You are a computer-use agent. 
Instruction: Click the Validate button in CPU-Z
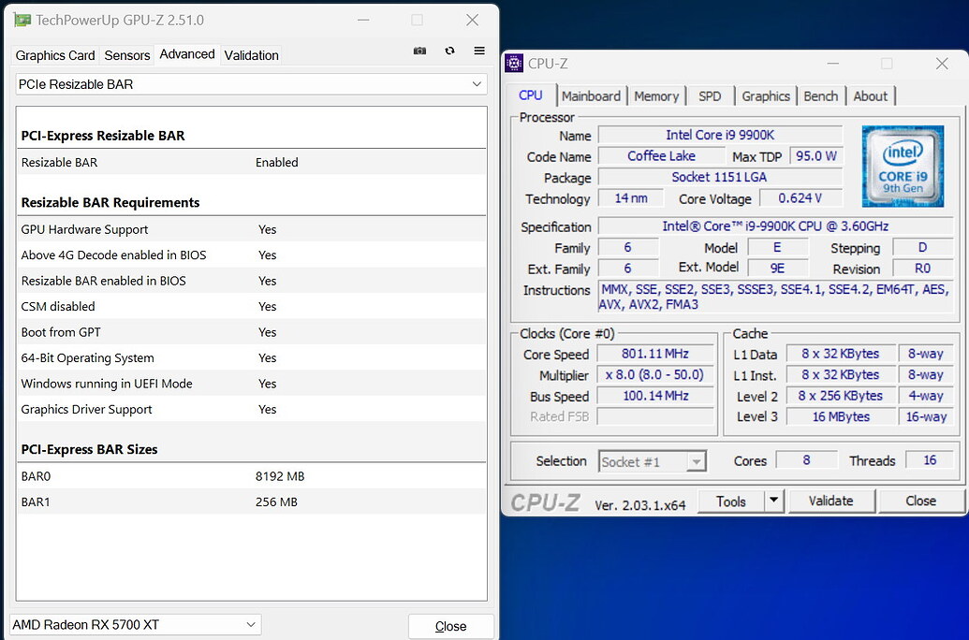coord(830,501)
